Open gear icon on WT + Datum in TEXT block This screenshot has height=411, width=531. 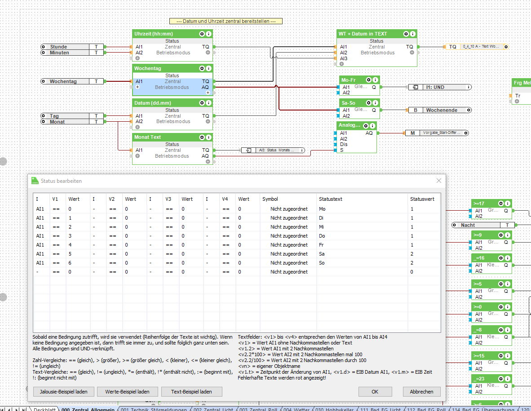(406, 34)
